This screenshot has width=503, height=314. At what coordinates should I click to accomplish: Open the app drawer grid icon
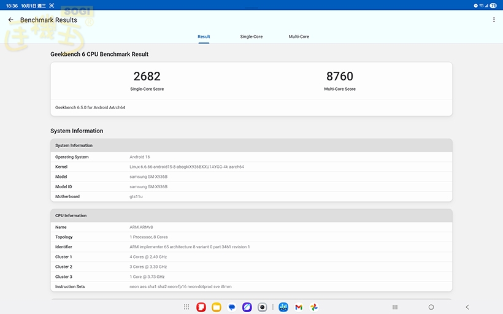click(186, 307)
